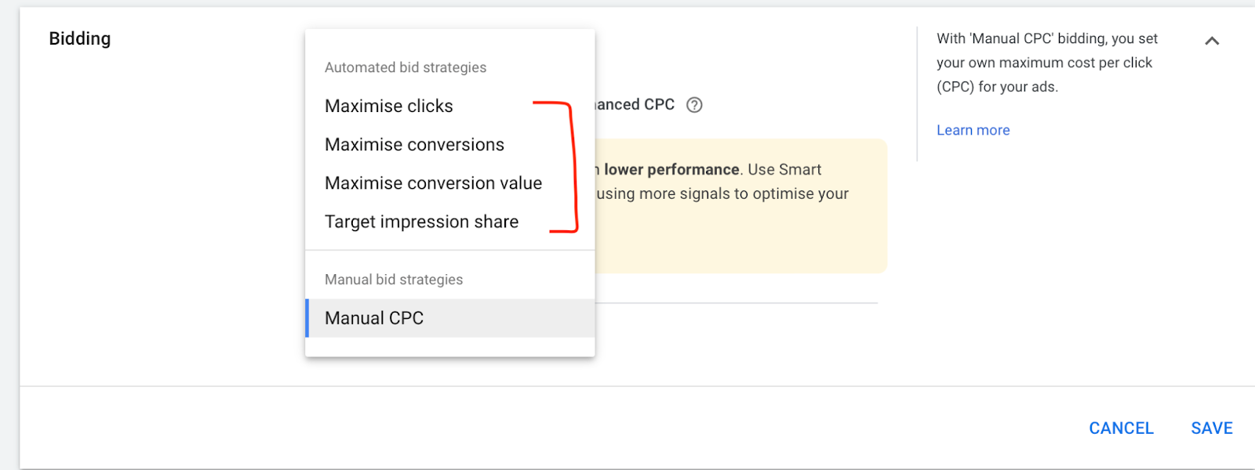Click the Manual CPC description text in side panel
The height and width of the screenshot is (470, 1255).
[x=1046, y=63]
